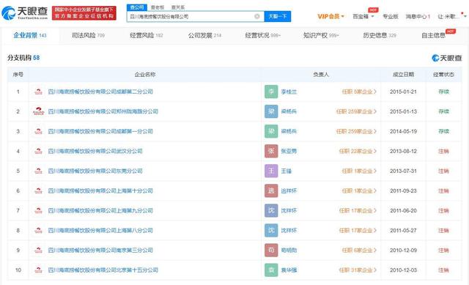Open the company logo of 郑州陇海路分公司 row
Image resolution: width=469 pixels, height=285 pixels.
pyautogui.click(x=38, y=111)
